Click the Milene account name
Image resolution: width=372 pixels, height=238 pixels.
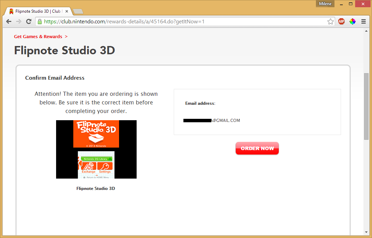[x=325, y=3]
